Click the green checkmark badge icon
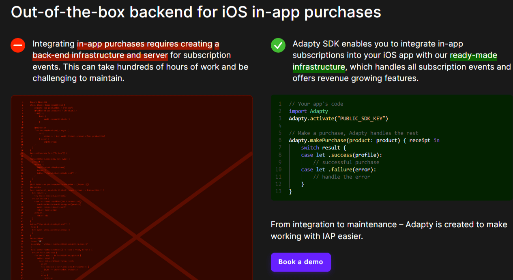Screen dimensions: 513x280 click(x=278, y=45)
